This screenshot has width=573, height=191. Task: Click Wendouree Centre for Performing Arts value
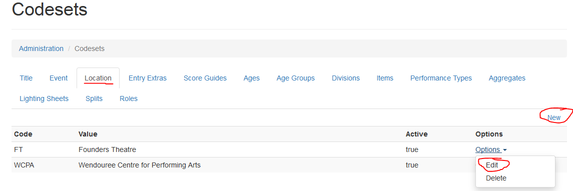[x=140, y=165]
